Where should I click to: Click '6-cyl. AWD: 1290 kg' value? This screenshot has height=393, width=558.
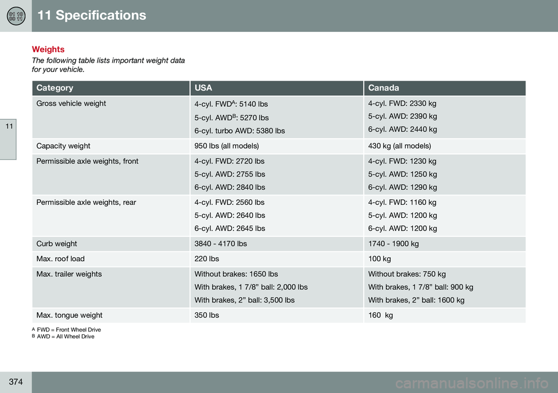pos(402,188)
